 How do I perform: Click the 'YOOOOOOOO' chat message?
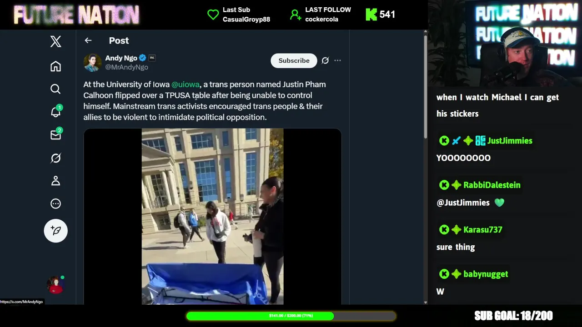463,158
